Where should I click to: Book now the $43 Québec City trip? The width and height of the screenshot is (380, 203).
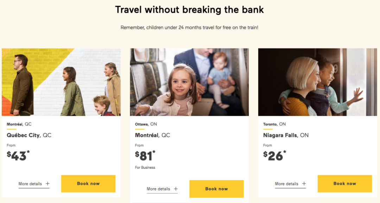(x=88, y=184)
